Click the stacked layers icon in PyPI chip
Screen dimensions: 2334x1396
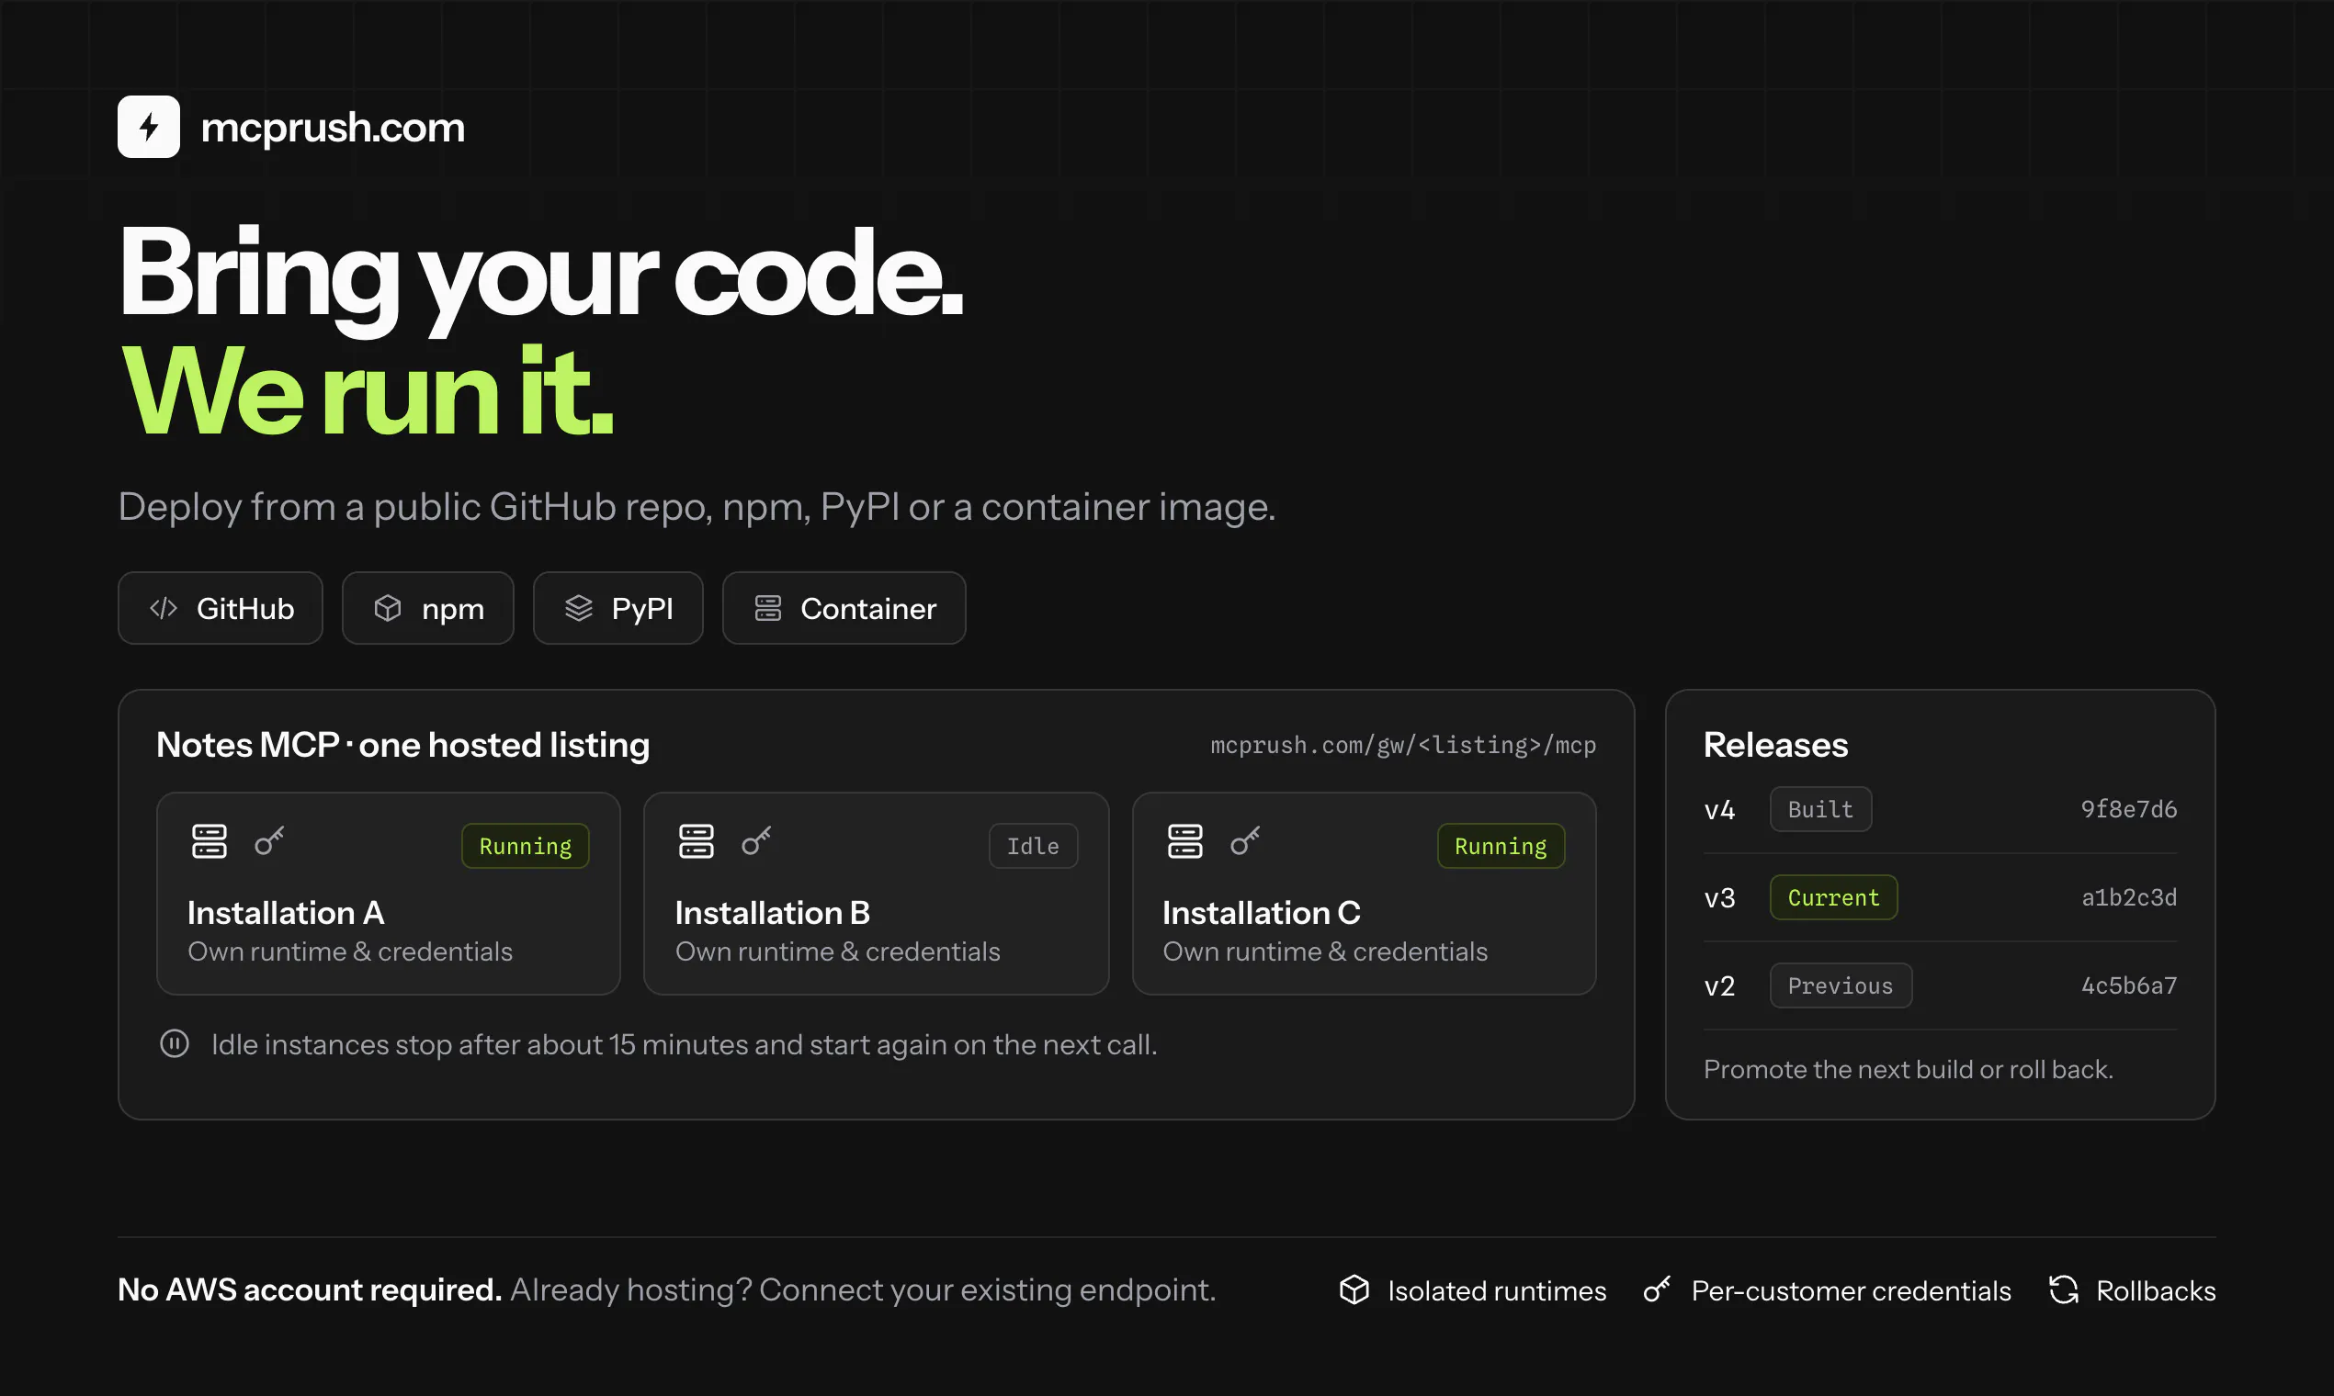[579, 609]
